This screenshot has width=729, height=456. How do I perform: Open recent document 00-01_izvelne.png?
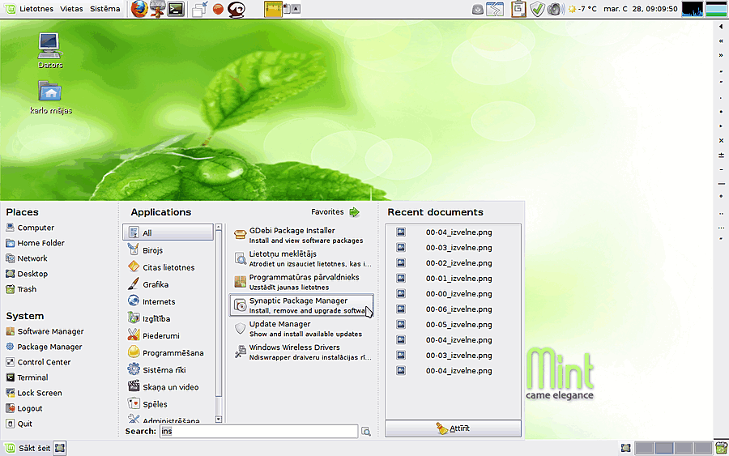coord(453,279)
